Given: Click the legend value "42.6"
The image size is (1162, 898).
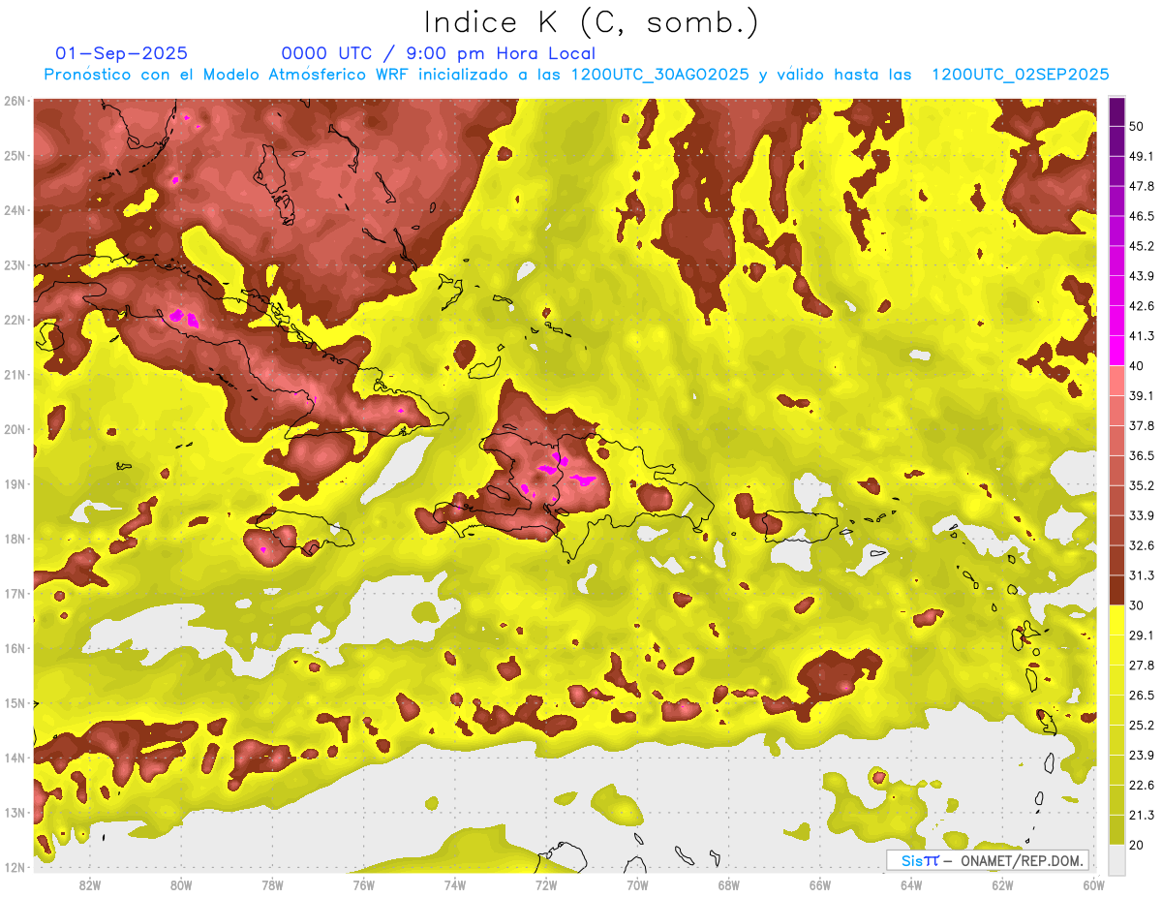Looking at the screenshot, I should pos(1141,306).
